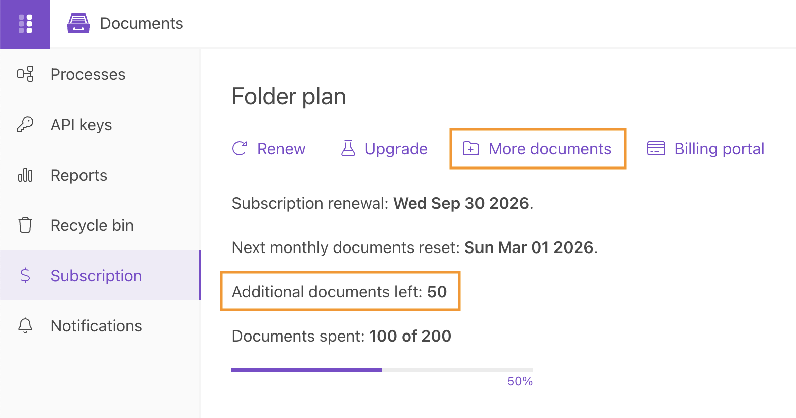Go to Reports in the sidebar
The image size is (796, 418).
click(79, 175)
